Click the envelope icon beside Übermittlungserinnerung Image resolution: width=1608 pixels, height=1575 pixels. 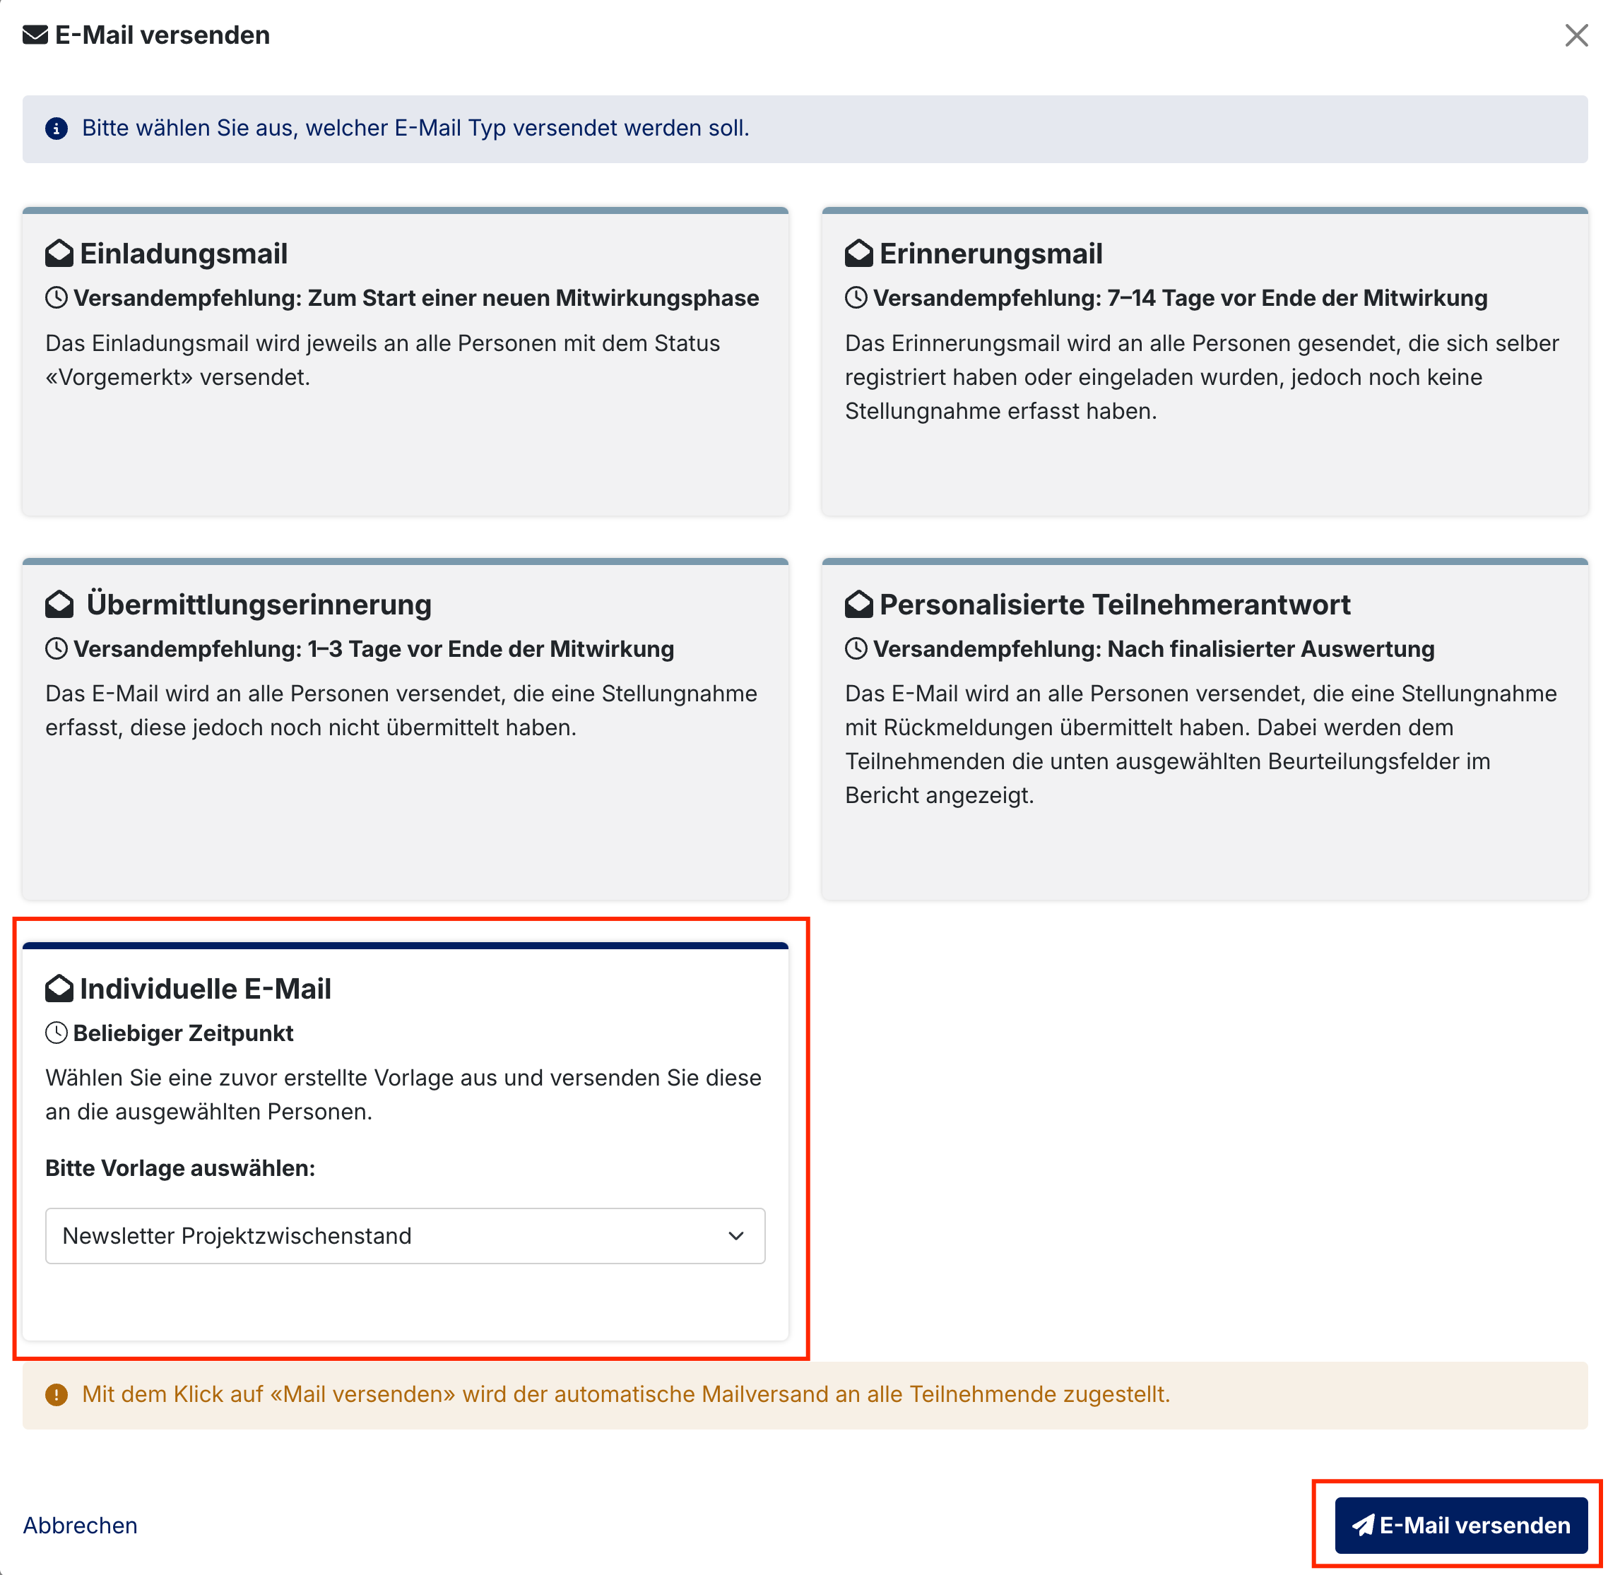click(59, 605)
